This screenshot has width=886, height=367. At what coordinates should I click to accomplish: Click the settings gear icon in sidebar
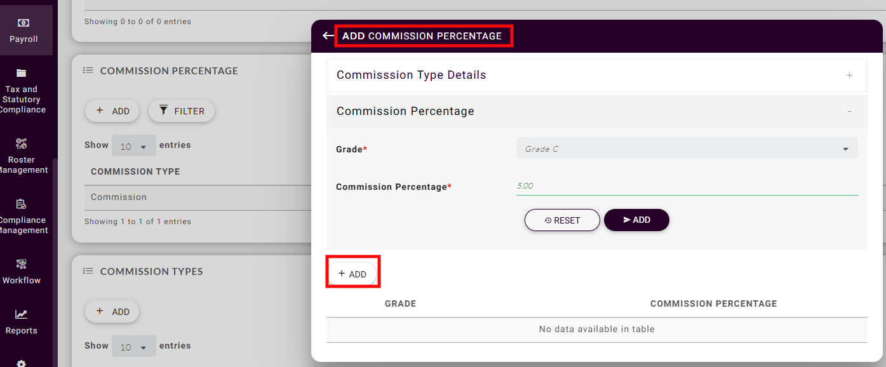tap(22, 363)
